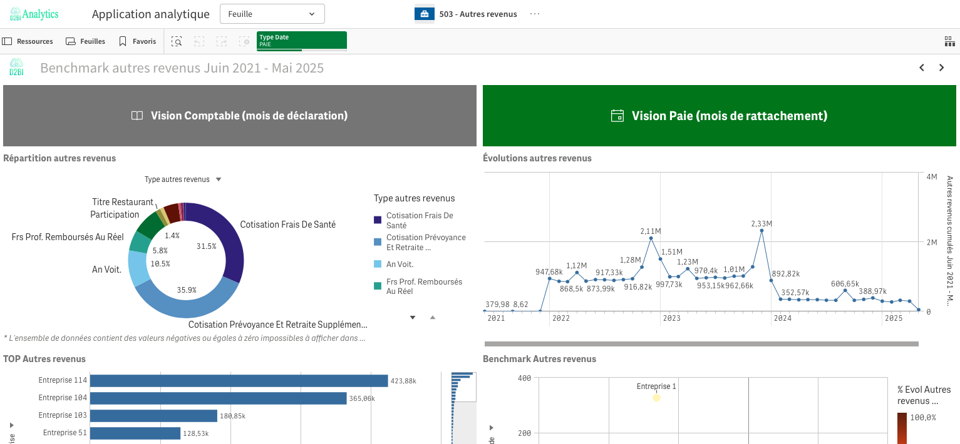Clear all selections using the toolbar icon
Screen dimensions: 960x444
pos(244,41)
